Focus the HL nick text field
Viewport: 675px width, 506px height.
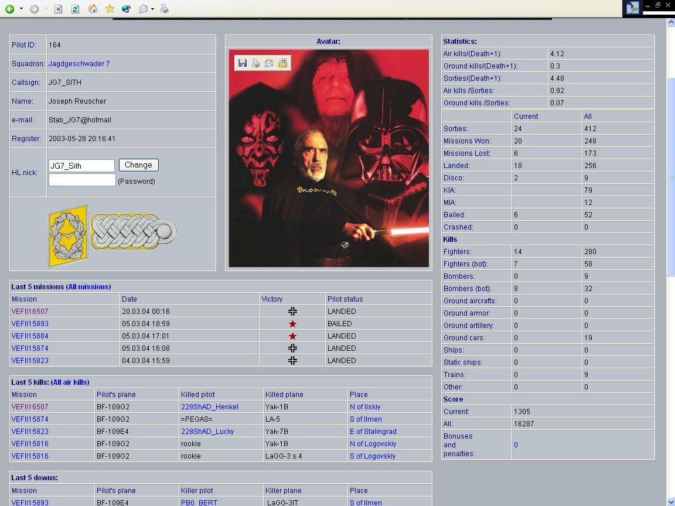click(x=81, y=166)
